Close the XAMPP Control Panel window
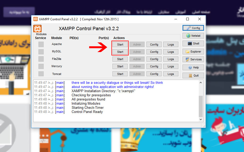 pyautogui.click(x=200, y=19)
